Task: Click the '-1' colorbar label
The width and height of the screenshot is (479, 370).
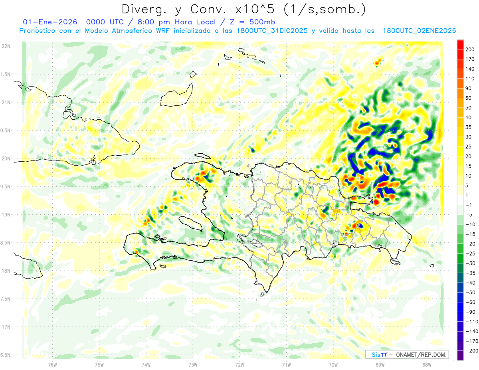Action: pyautogui.click(x=469, y=205)
